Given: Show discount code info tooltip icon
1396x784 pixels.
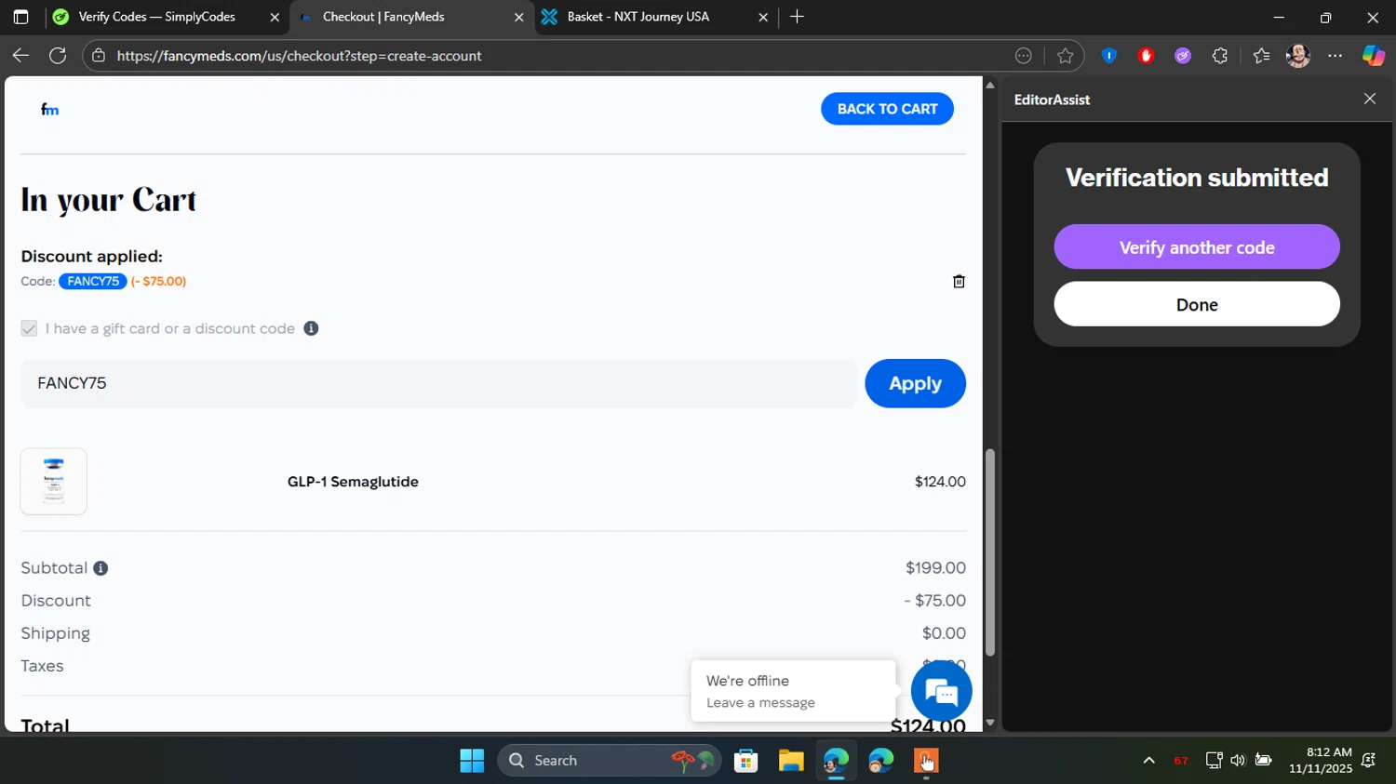Looking at the screenshot, I should (x=311, y=328).
